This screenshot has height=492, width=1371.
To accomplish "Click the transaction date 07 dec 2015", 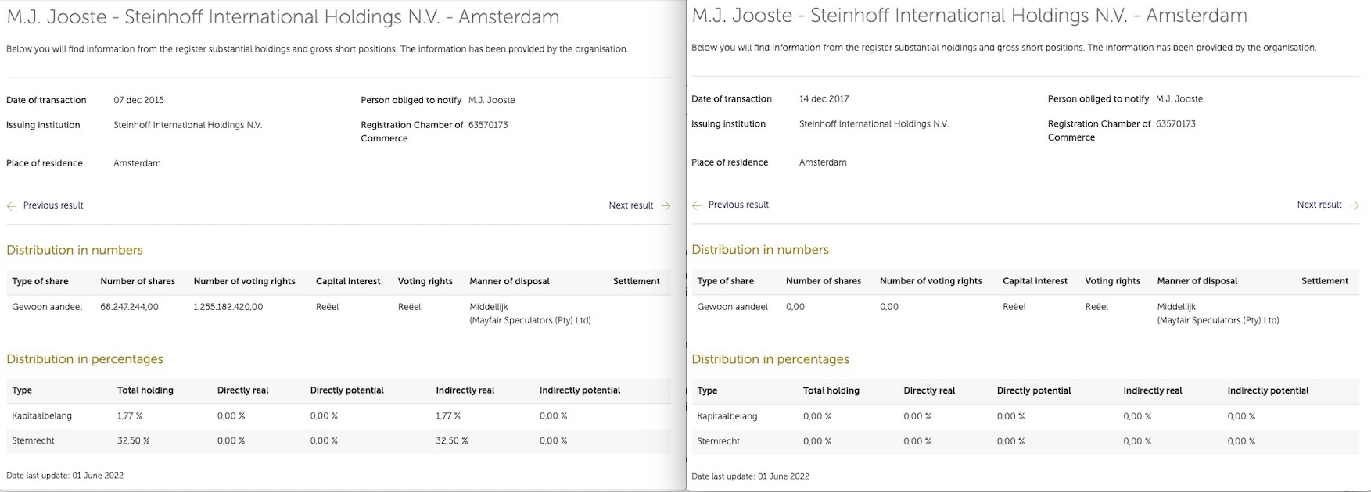I will coord(138,100).
